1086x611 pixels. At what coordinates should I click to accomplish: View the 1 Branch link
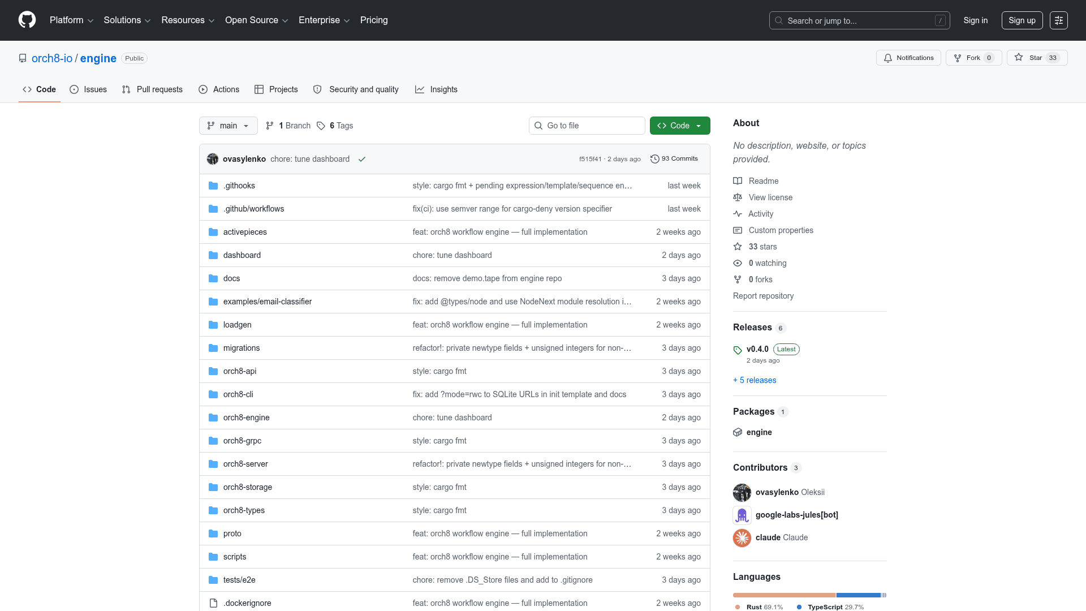click(288, 126)
